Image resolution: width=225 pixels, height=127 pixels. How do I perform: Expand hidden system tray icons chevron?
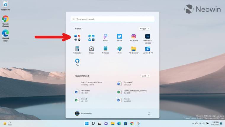pyautogui.click(x=193, y=123)
